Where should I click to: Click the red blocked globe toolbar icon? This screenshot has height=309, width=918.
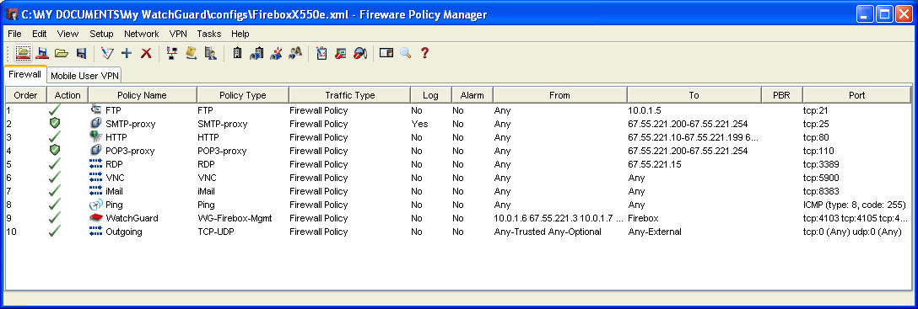click(x=360, y=53)
